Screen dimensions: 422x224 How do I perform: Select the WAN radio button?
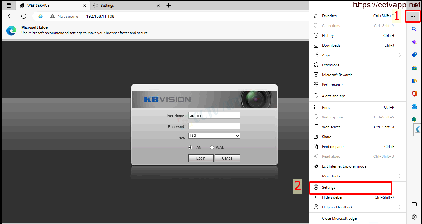coord(212,148)
